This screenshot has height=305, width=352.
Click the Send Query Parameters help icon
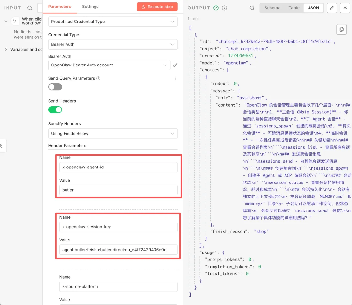(x=99, y=78)
